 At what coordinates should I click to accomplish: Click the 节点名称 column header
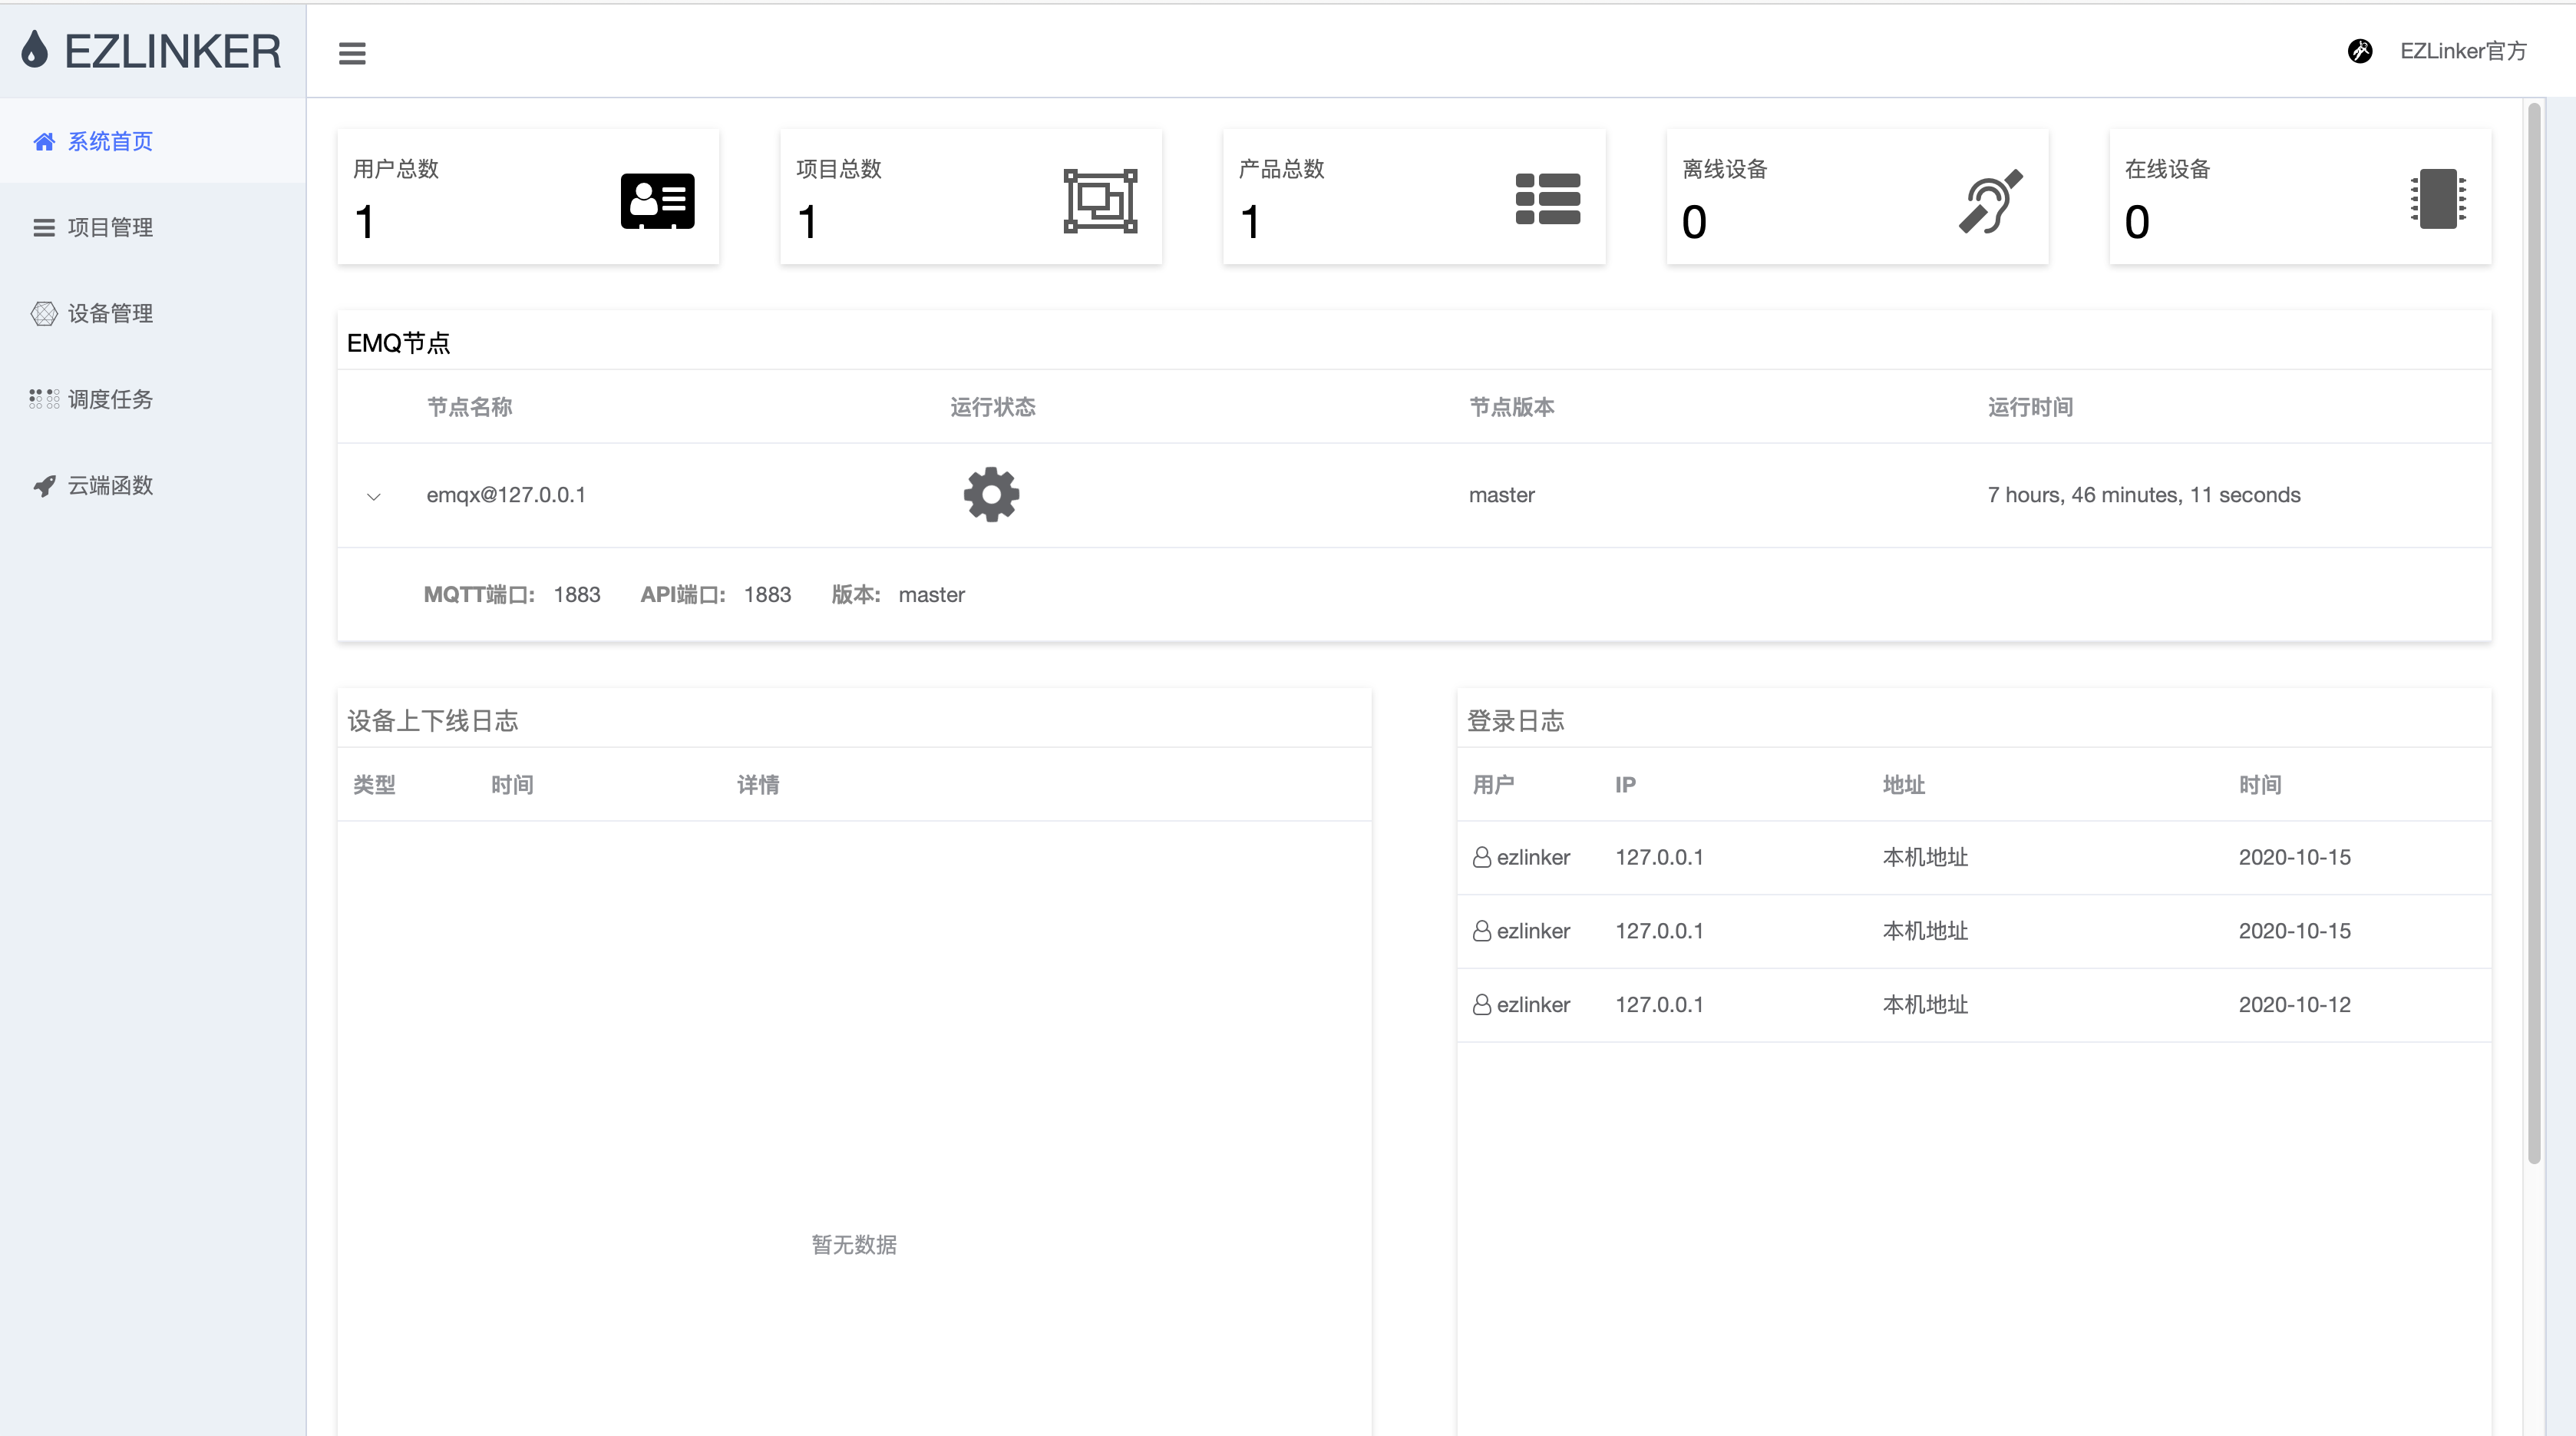pyautogui.click(x=470, y=407)
